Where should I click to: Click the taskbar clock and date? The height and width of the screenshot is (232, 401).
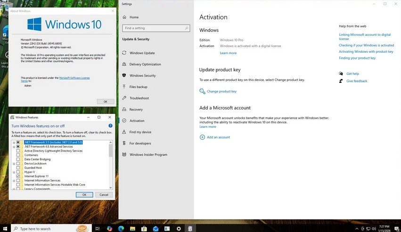click(384, 228)
